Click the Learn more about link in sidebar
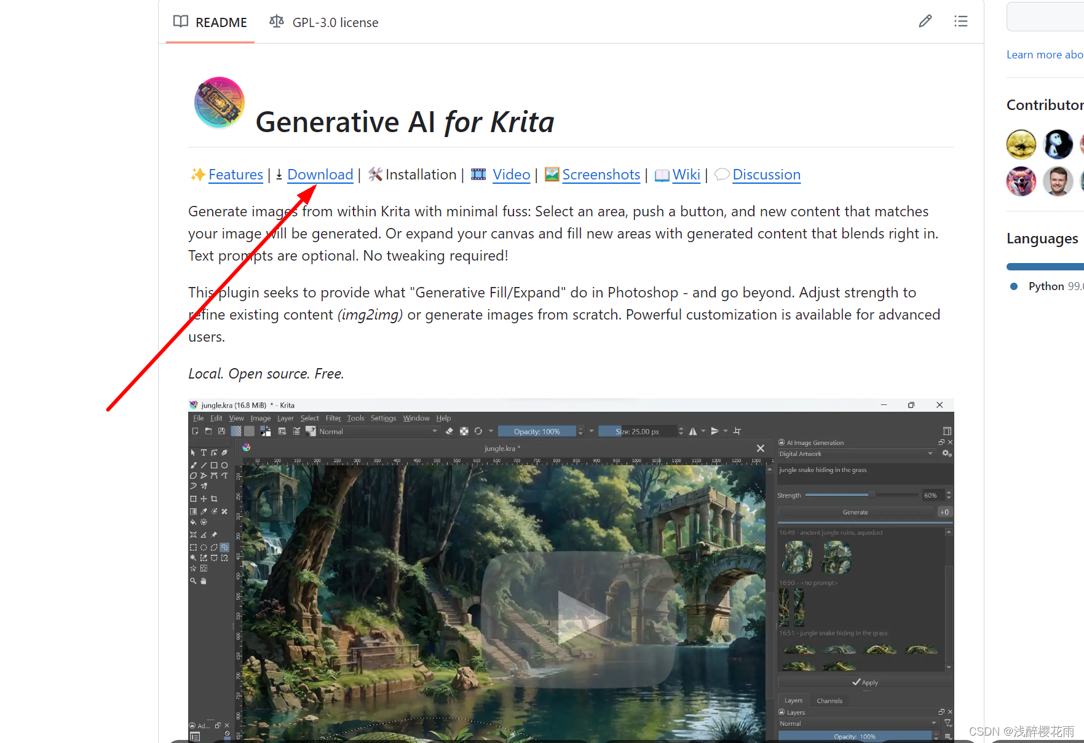Viewport: 1084px width, 743px height. (x=1045, y=55)
